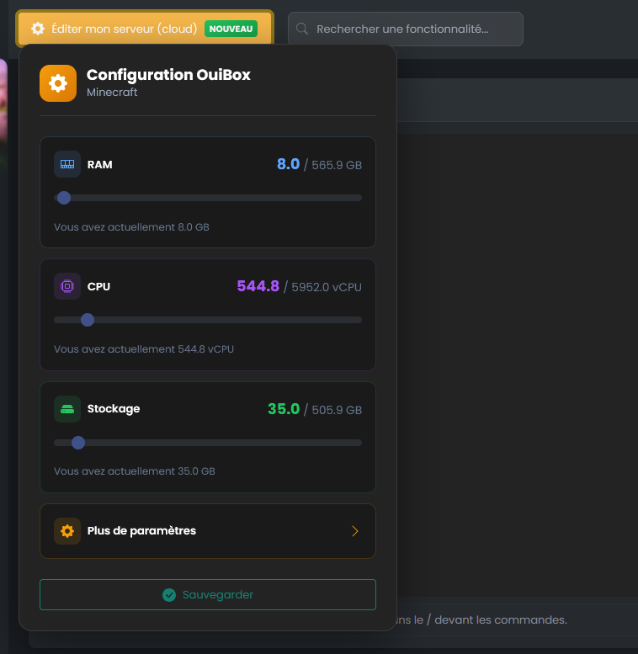Click the green Stockage drive icon

(67, 409)
